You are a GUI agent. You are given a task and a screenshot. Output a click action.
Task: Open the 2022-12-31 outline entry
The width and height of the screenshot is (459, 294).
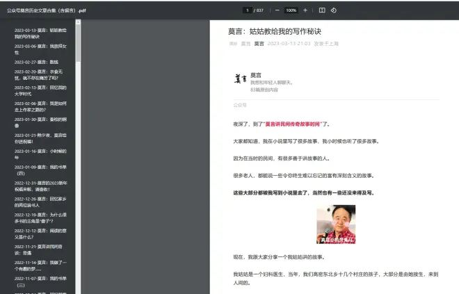(x=41, y=186)
